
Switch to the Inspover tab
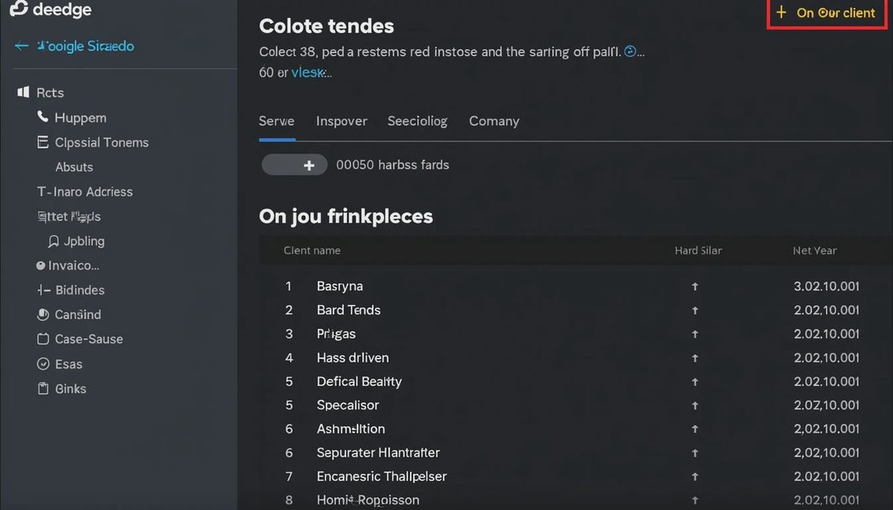pyautogui.click(x=341, y=121)
